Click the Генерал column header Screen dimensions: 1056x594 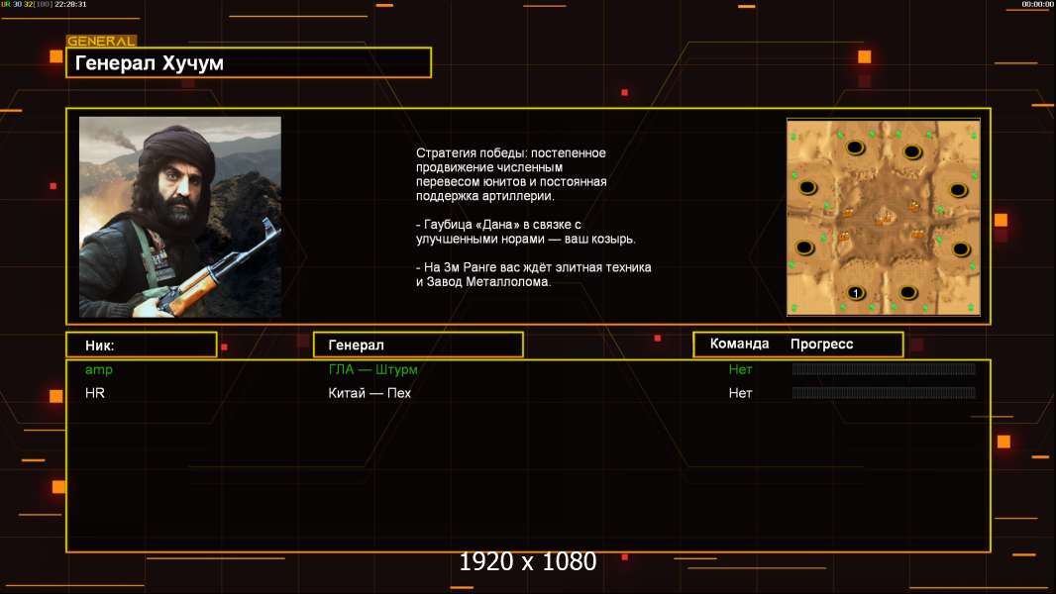tap(418, 346)
